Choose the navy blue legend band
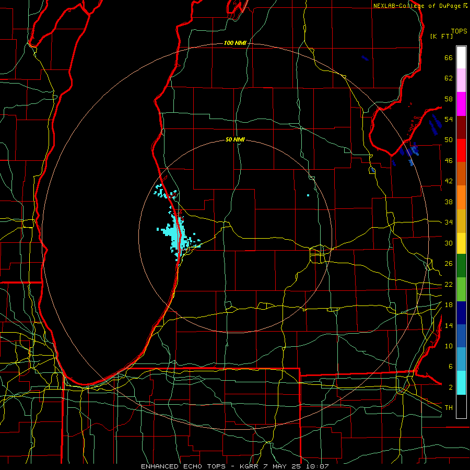470x470 pixels. [x=461, y=313]
